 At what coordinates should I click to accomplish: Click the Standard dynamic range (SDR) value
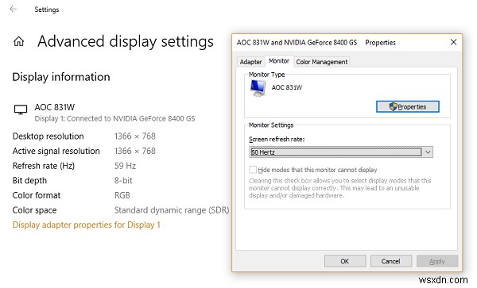pos(172,210)
